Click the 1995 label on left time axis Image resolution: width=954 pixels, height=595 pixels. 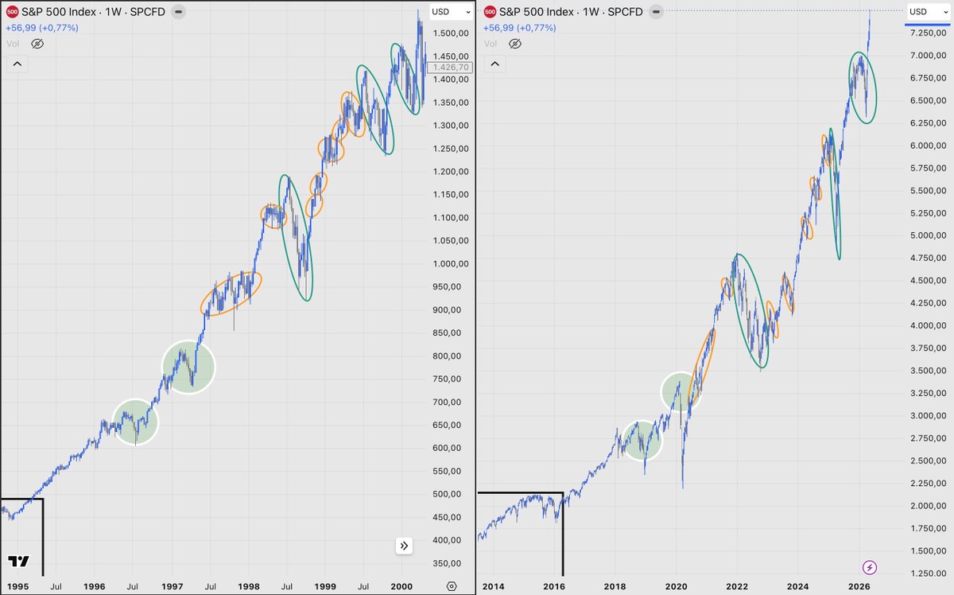click(x=18, y=586)
